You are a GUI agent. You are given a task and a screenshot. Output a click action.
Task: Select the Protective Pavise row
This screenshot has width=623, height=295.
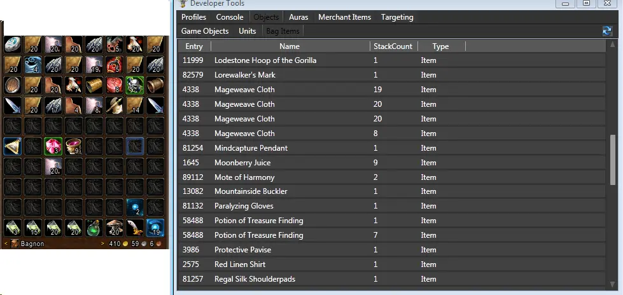[391, 250]
